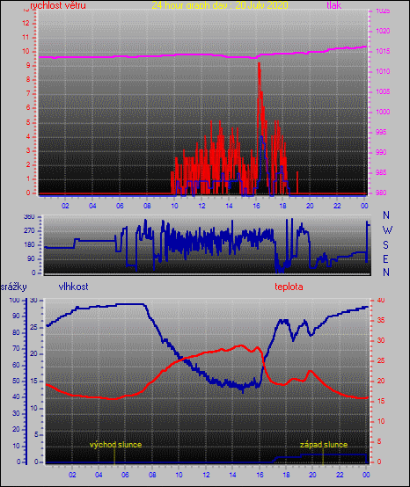Click the '24 hour graph day : 20 July 2020' title
The width and height of the screenshot is (410, 487).
tap(220, 5)
